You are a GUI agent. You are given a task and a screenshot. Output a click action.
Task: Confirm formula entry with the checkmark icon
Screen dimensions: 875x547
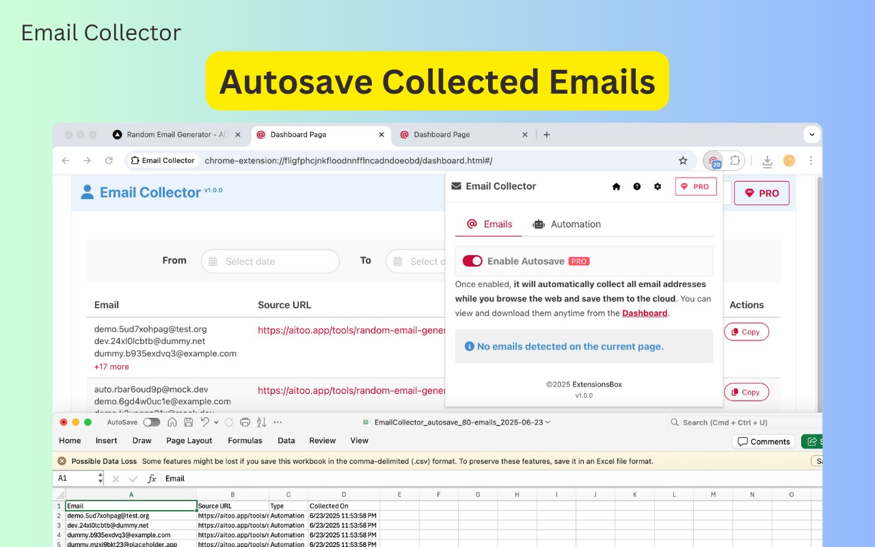133,479
